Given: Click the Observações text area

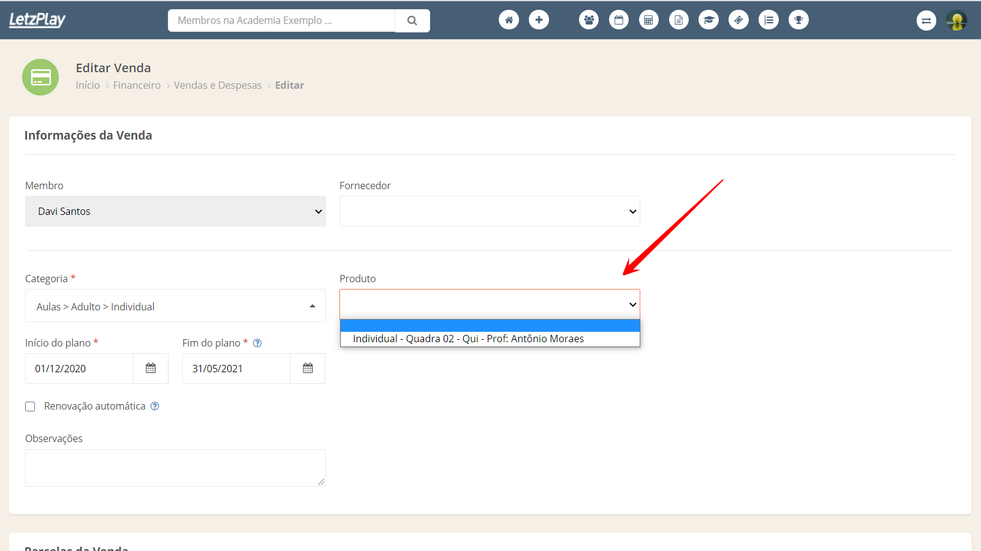Looking at the screenshot, I should (175, 468).
